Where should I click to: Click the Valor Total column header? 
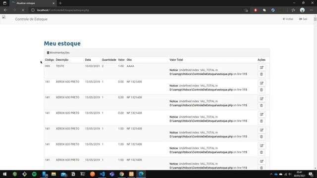[x=176, y=60]
